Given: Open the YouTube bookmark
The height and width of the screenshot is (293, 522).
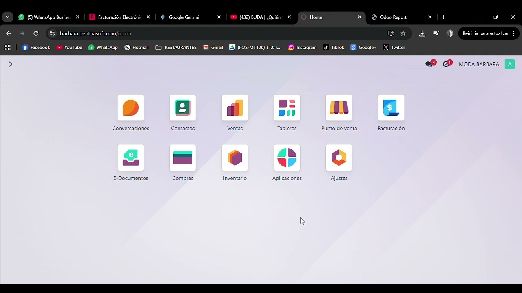Looking at the screenshot, I should [x=69, y=48].
